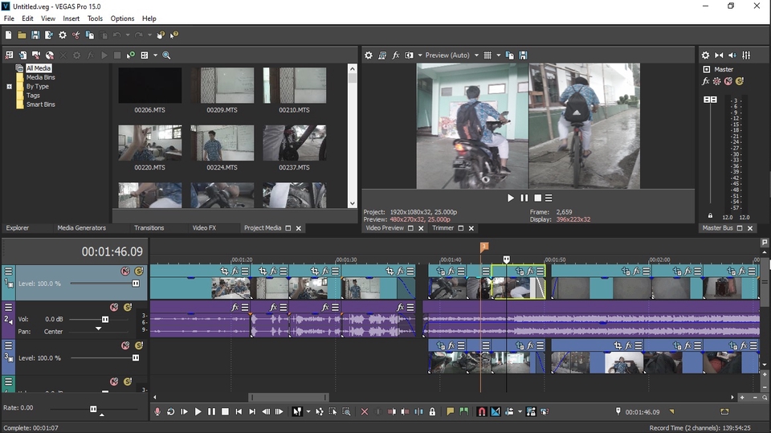Toggle Enable Snapping magnet icon
The width and height of the screenshot is (771, 433).
click(x=481, y=412)
